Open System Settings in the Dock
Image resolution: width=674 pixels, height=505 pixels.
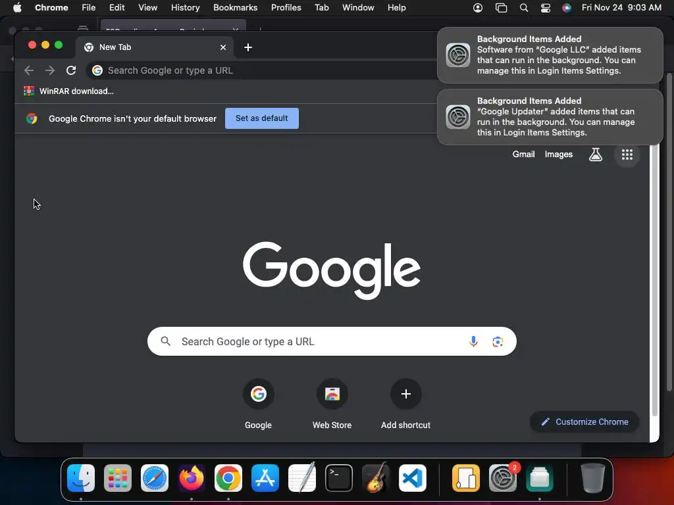point(502,478)
